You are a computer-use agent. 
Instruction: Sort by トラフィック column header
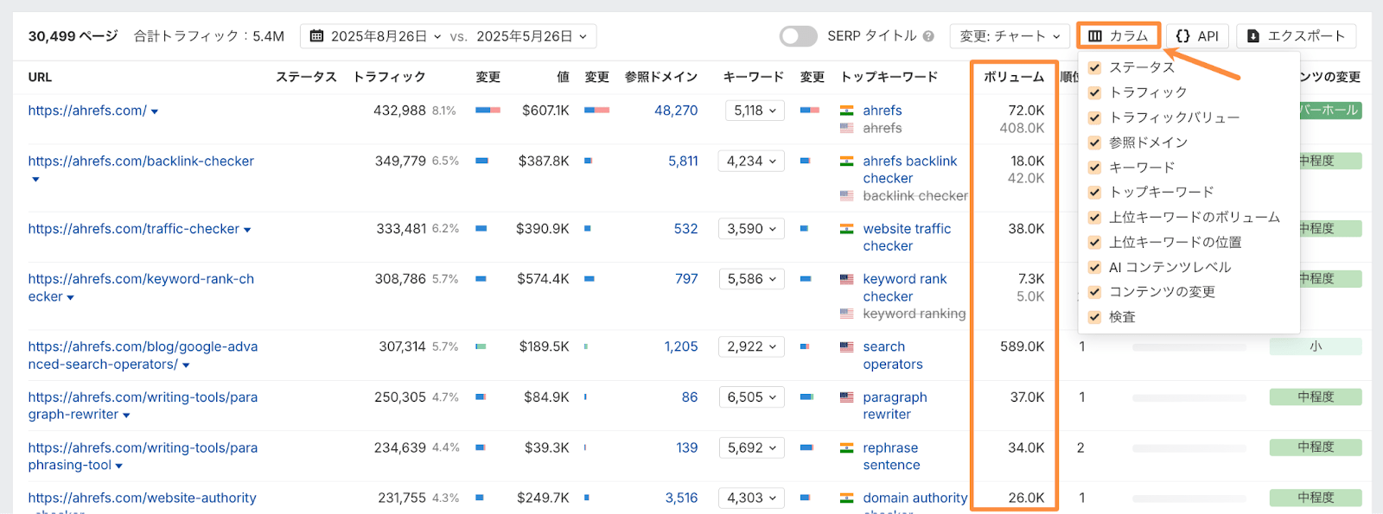[x=389, y=77]
